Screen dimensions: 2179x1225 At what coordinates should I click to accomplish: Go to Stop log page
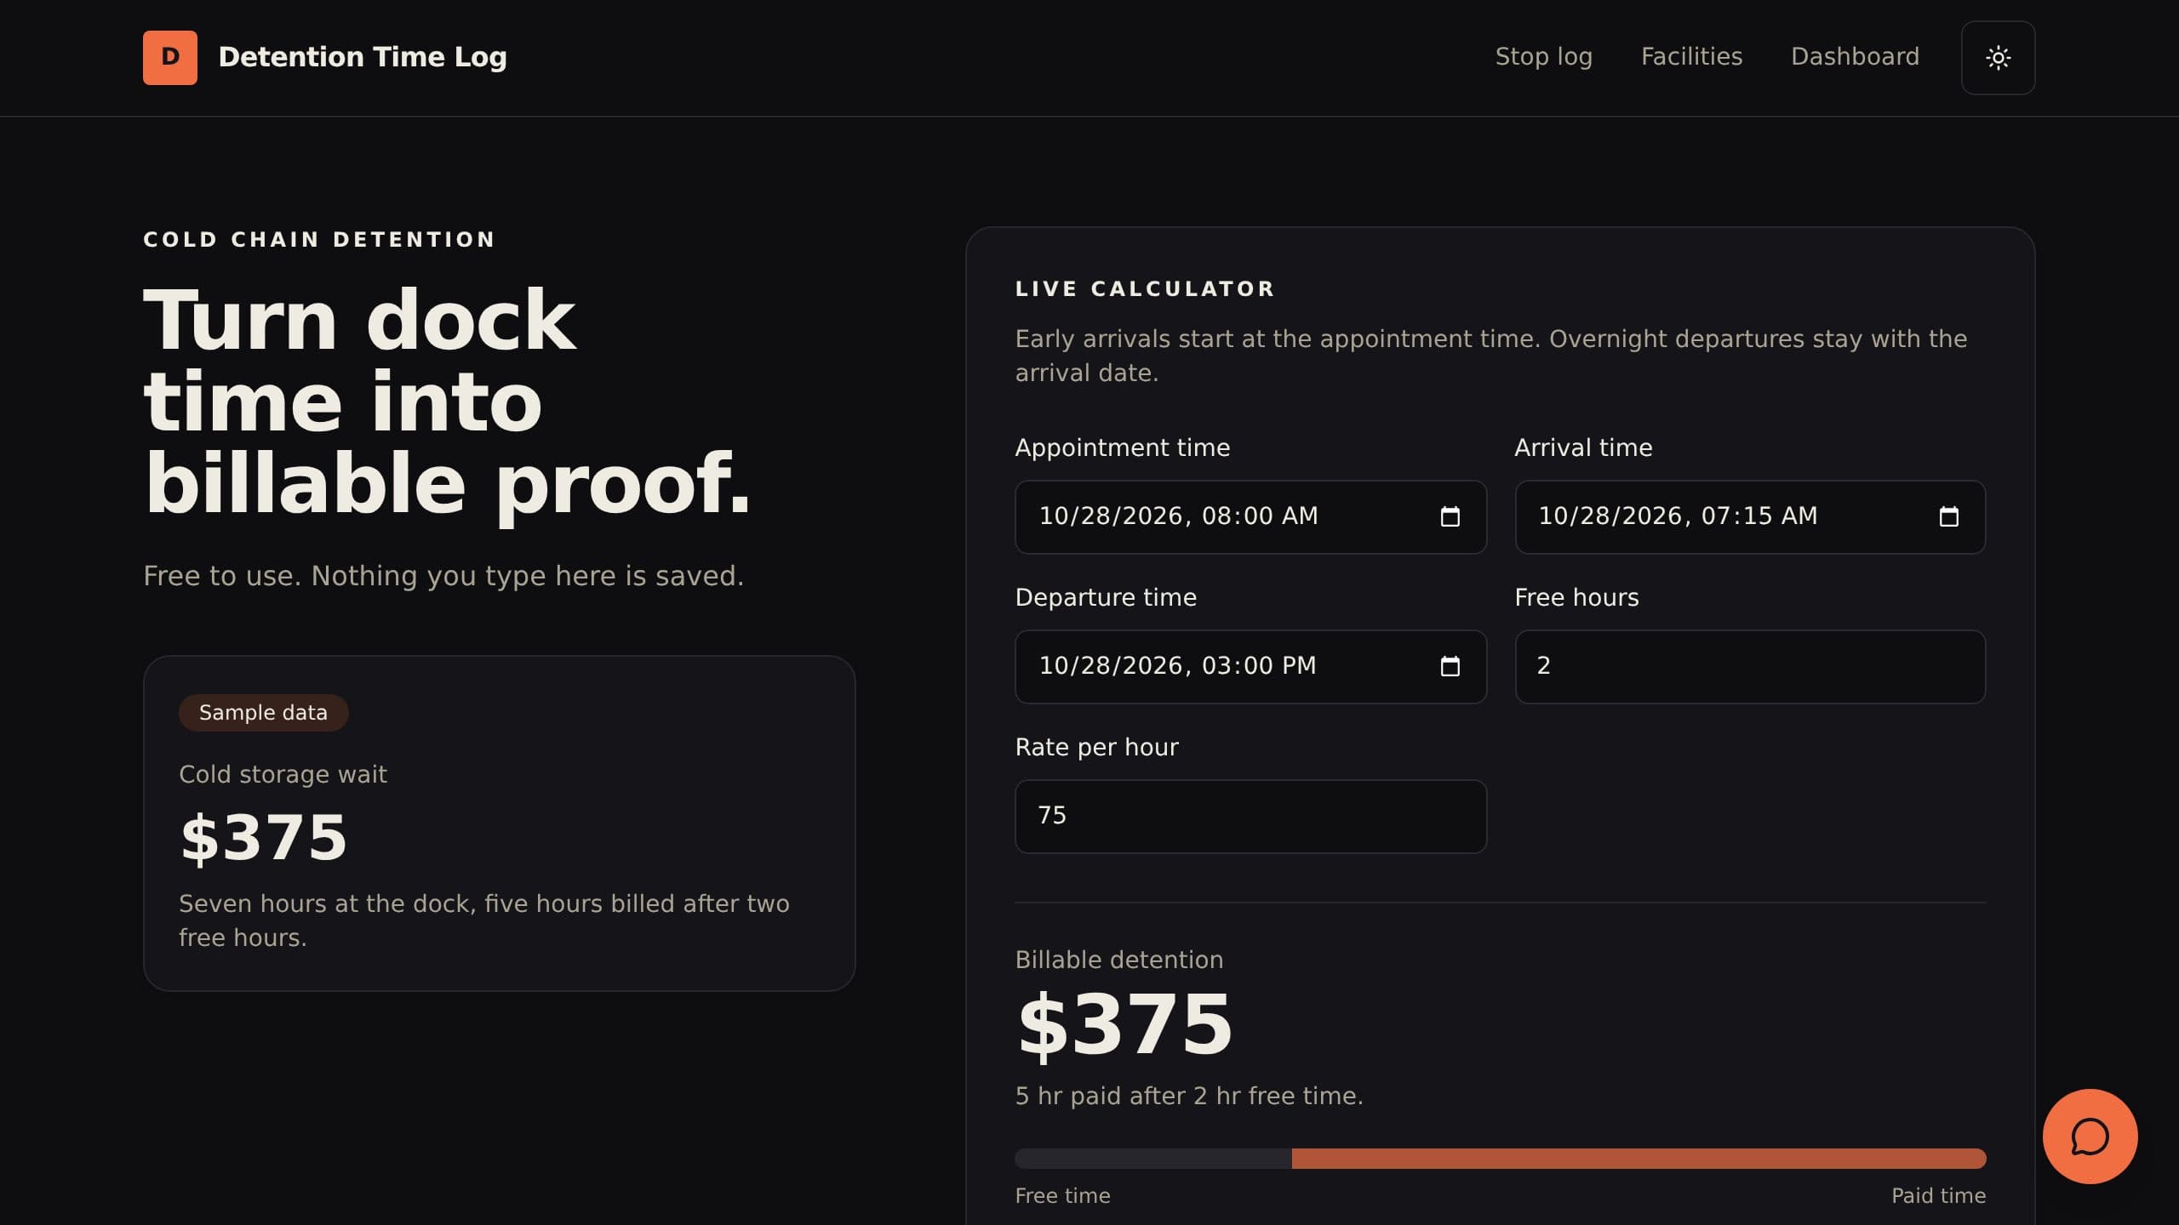pyautogui.click(x=1543, y=57)
